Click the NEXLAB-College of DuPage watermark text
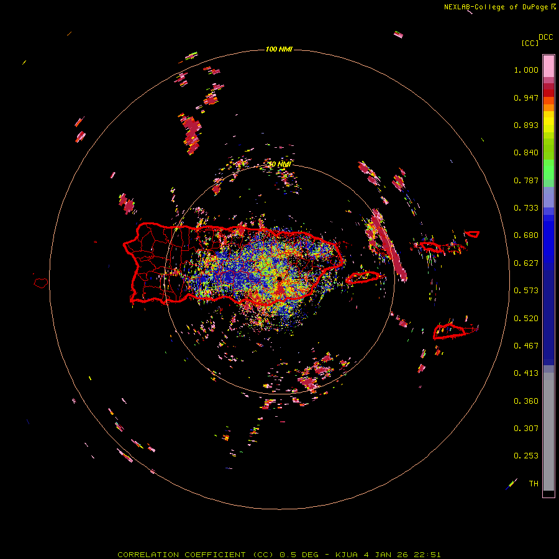Image resolution: width=559 pixels, height=559 pixels. click(499, 7)
